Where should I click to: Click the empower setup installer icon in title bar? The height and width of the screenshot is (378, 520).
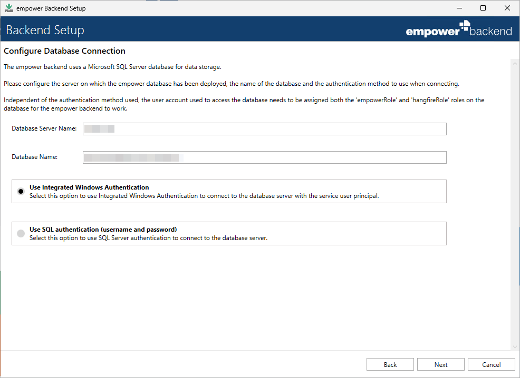(9, 8)
